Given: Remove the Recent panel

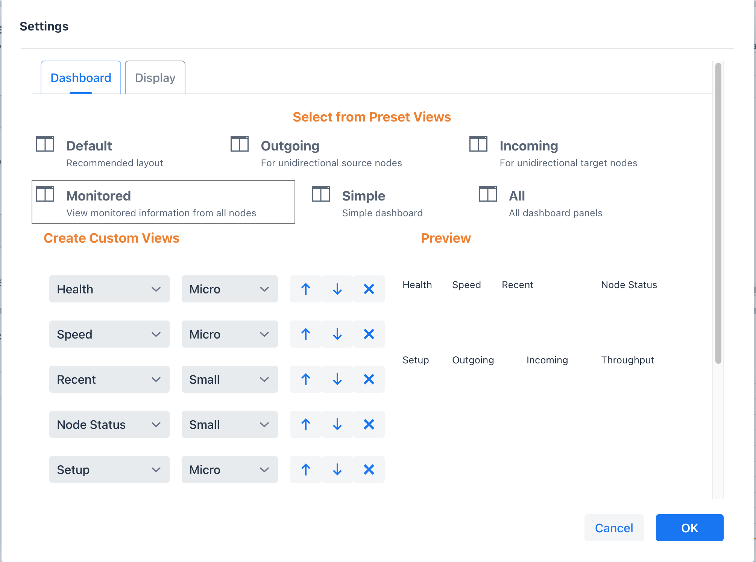Looking at the screenshot, I should click(369, 379).
